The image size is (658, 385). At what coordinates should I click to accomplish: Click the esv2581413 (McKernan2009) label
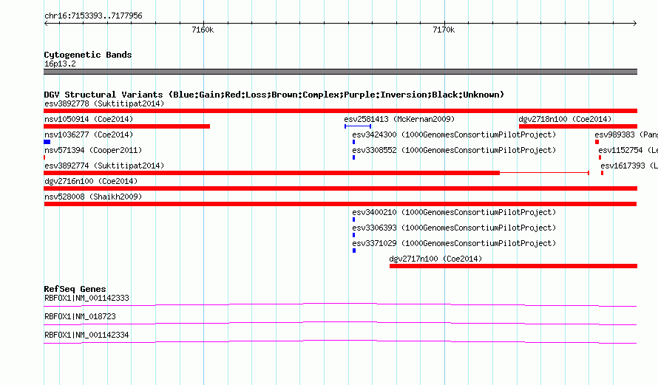pyautogui.click(x=399, y=119)
